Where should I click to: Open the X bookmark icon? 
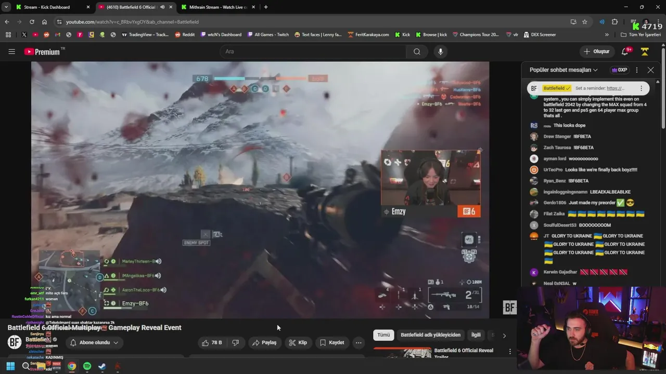24,35
